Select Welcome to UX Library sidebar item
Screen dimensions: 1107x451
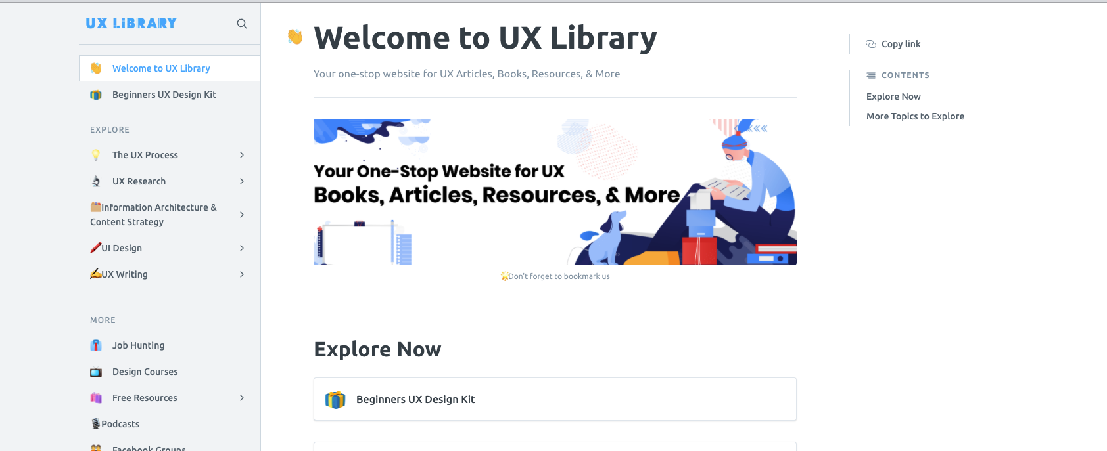coord(170,68)
